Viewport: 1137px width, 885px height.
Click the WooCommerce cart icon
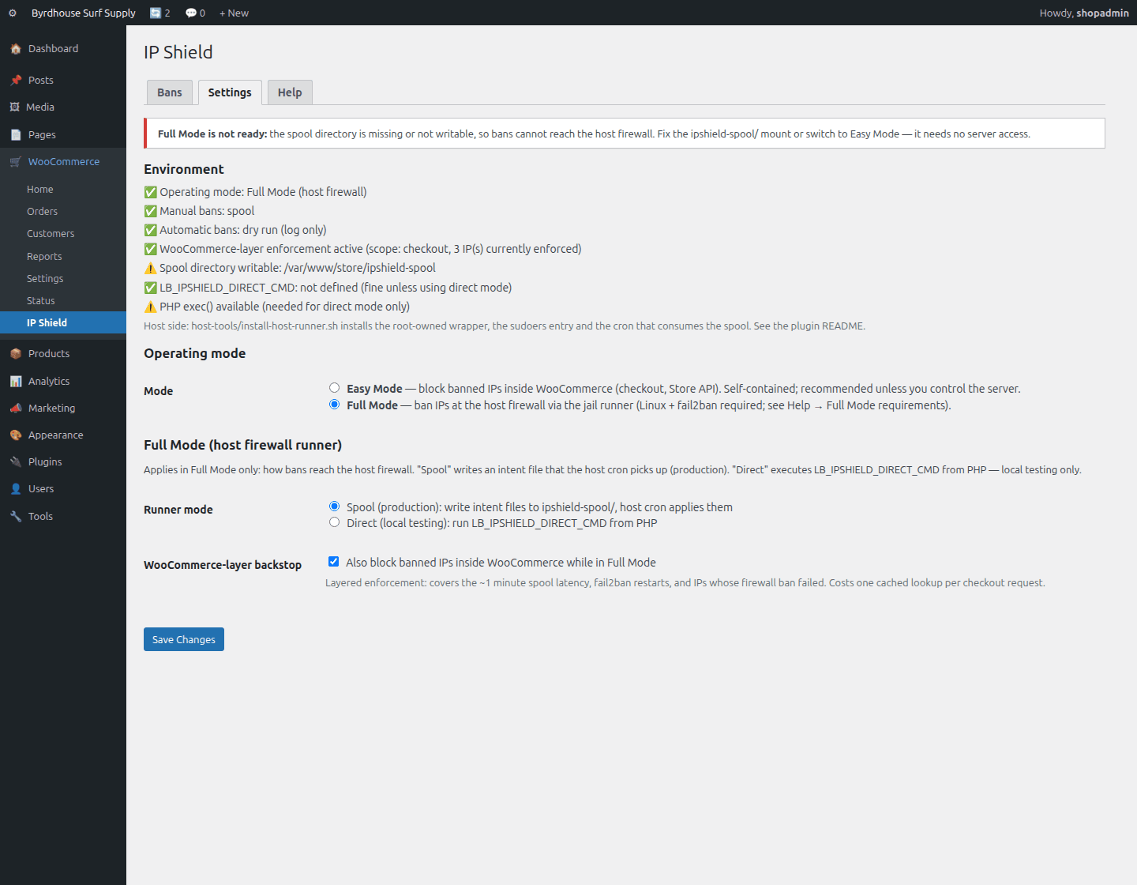16,162
